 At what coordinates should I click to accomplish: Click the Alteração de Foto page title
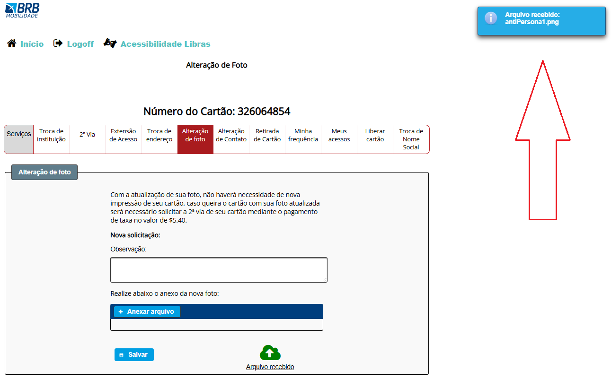click(x=217, y=65)
